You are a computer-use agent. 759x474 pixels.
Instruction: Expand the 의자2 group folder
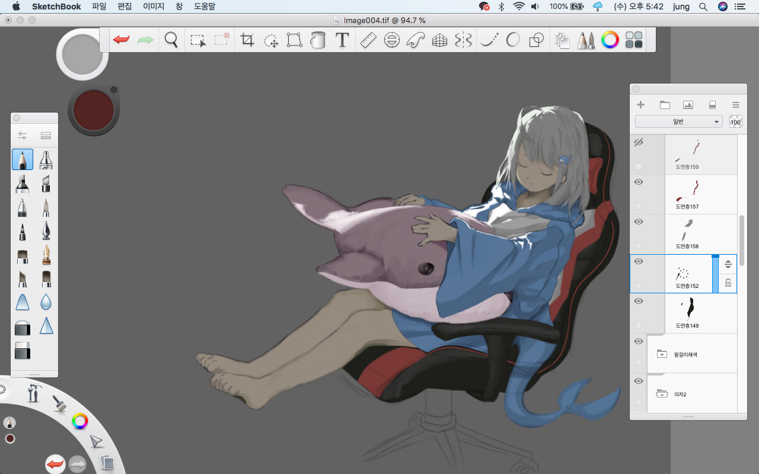point(662,394)
